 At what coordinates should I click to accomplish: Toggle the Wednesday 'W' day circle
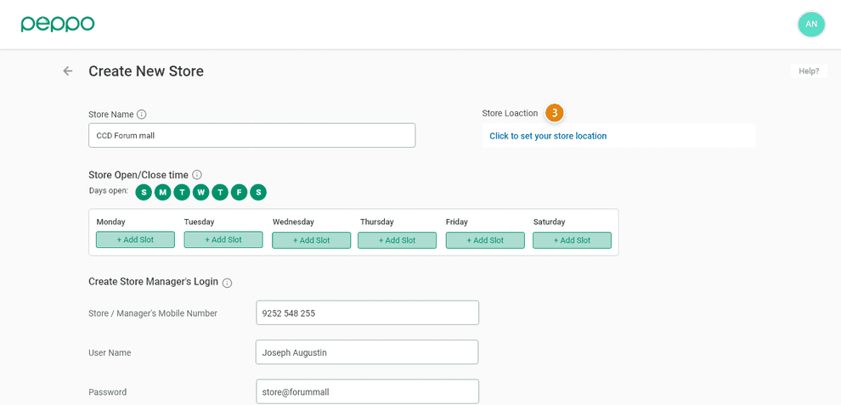pos(201,192)
